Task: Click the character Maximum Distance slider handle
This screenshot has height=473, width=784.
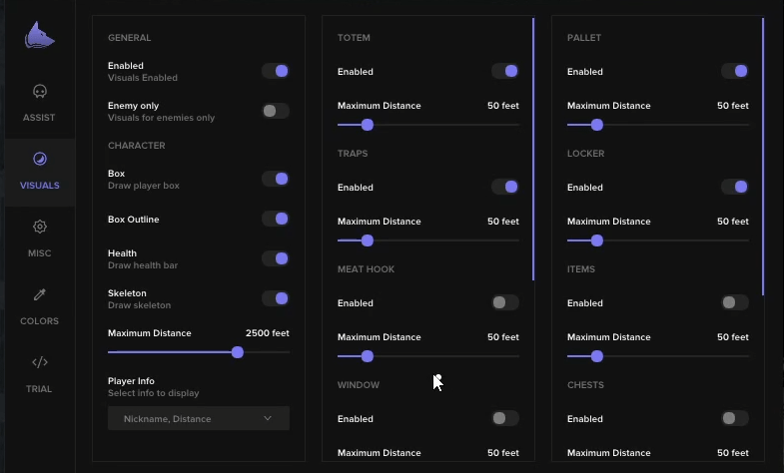Action: point(238,352)
